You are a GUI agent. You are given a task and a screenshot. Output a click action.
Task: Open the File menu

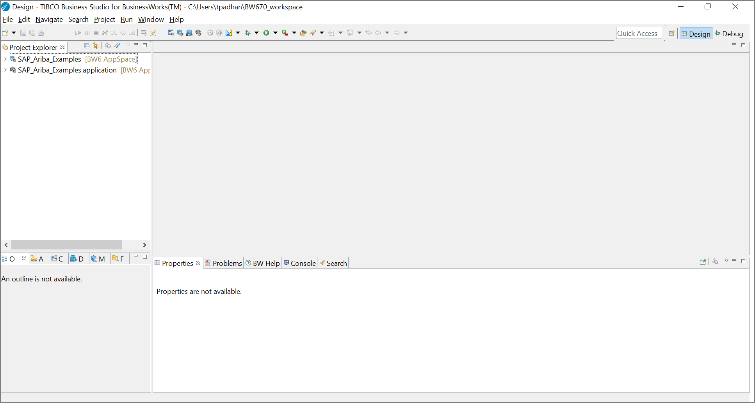coord(8,19)
